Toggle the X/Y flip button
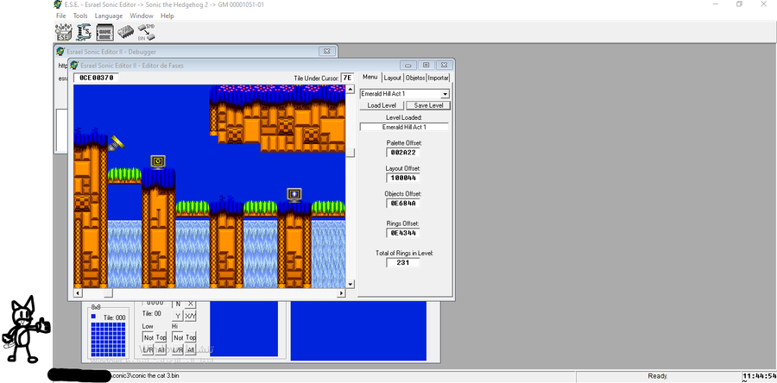 (190, 316)
